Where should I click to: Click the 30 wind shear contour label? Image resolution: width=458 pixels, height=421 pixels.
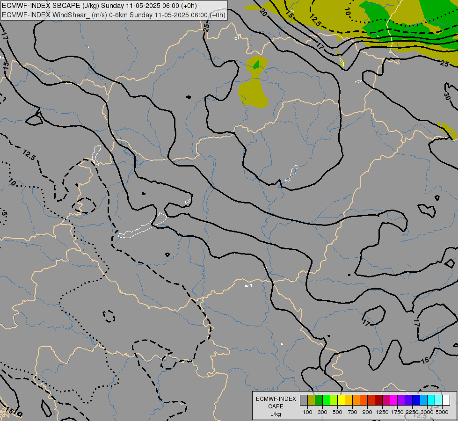[447, 96]
